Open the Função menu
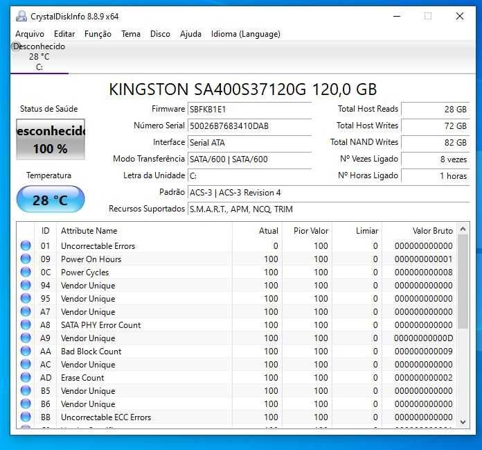The width and height of the screenshot is (482, 450). click(x=98, y=34)
